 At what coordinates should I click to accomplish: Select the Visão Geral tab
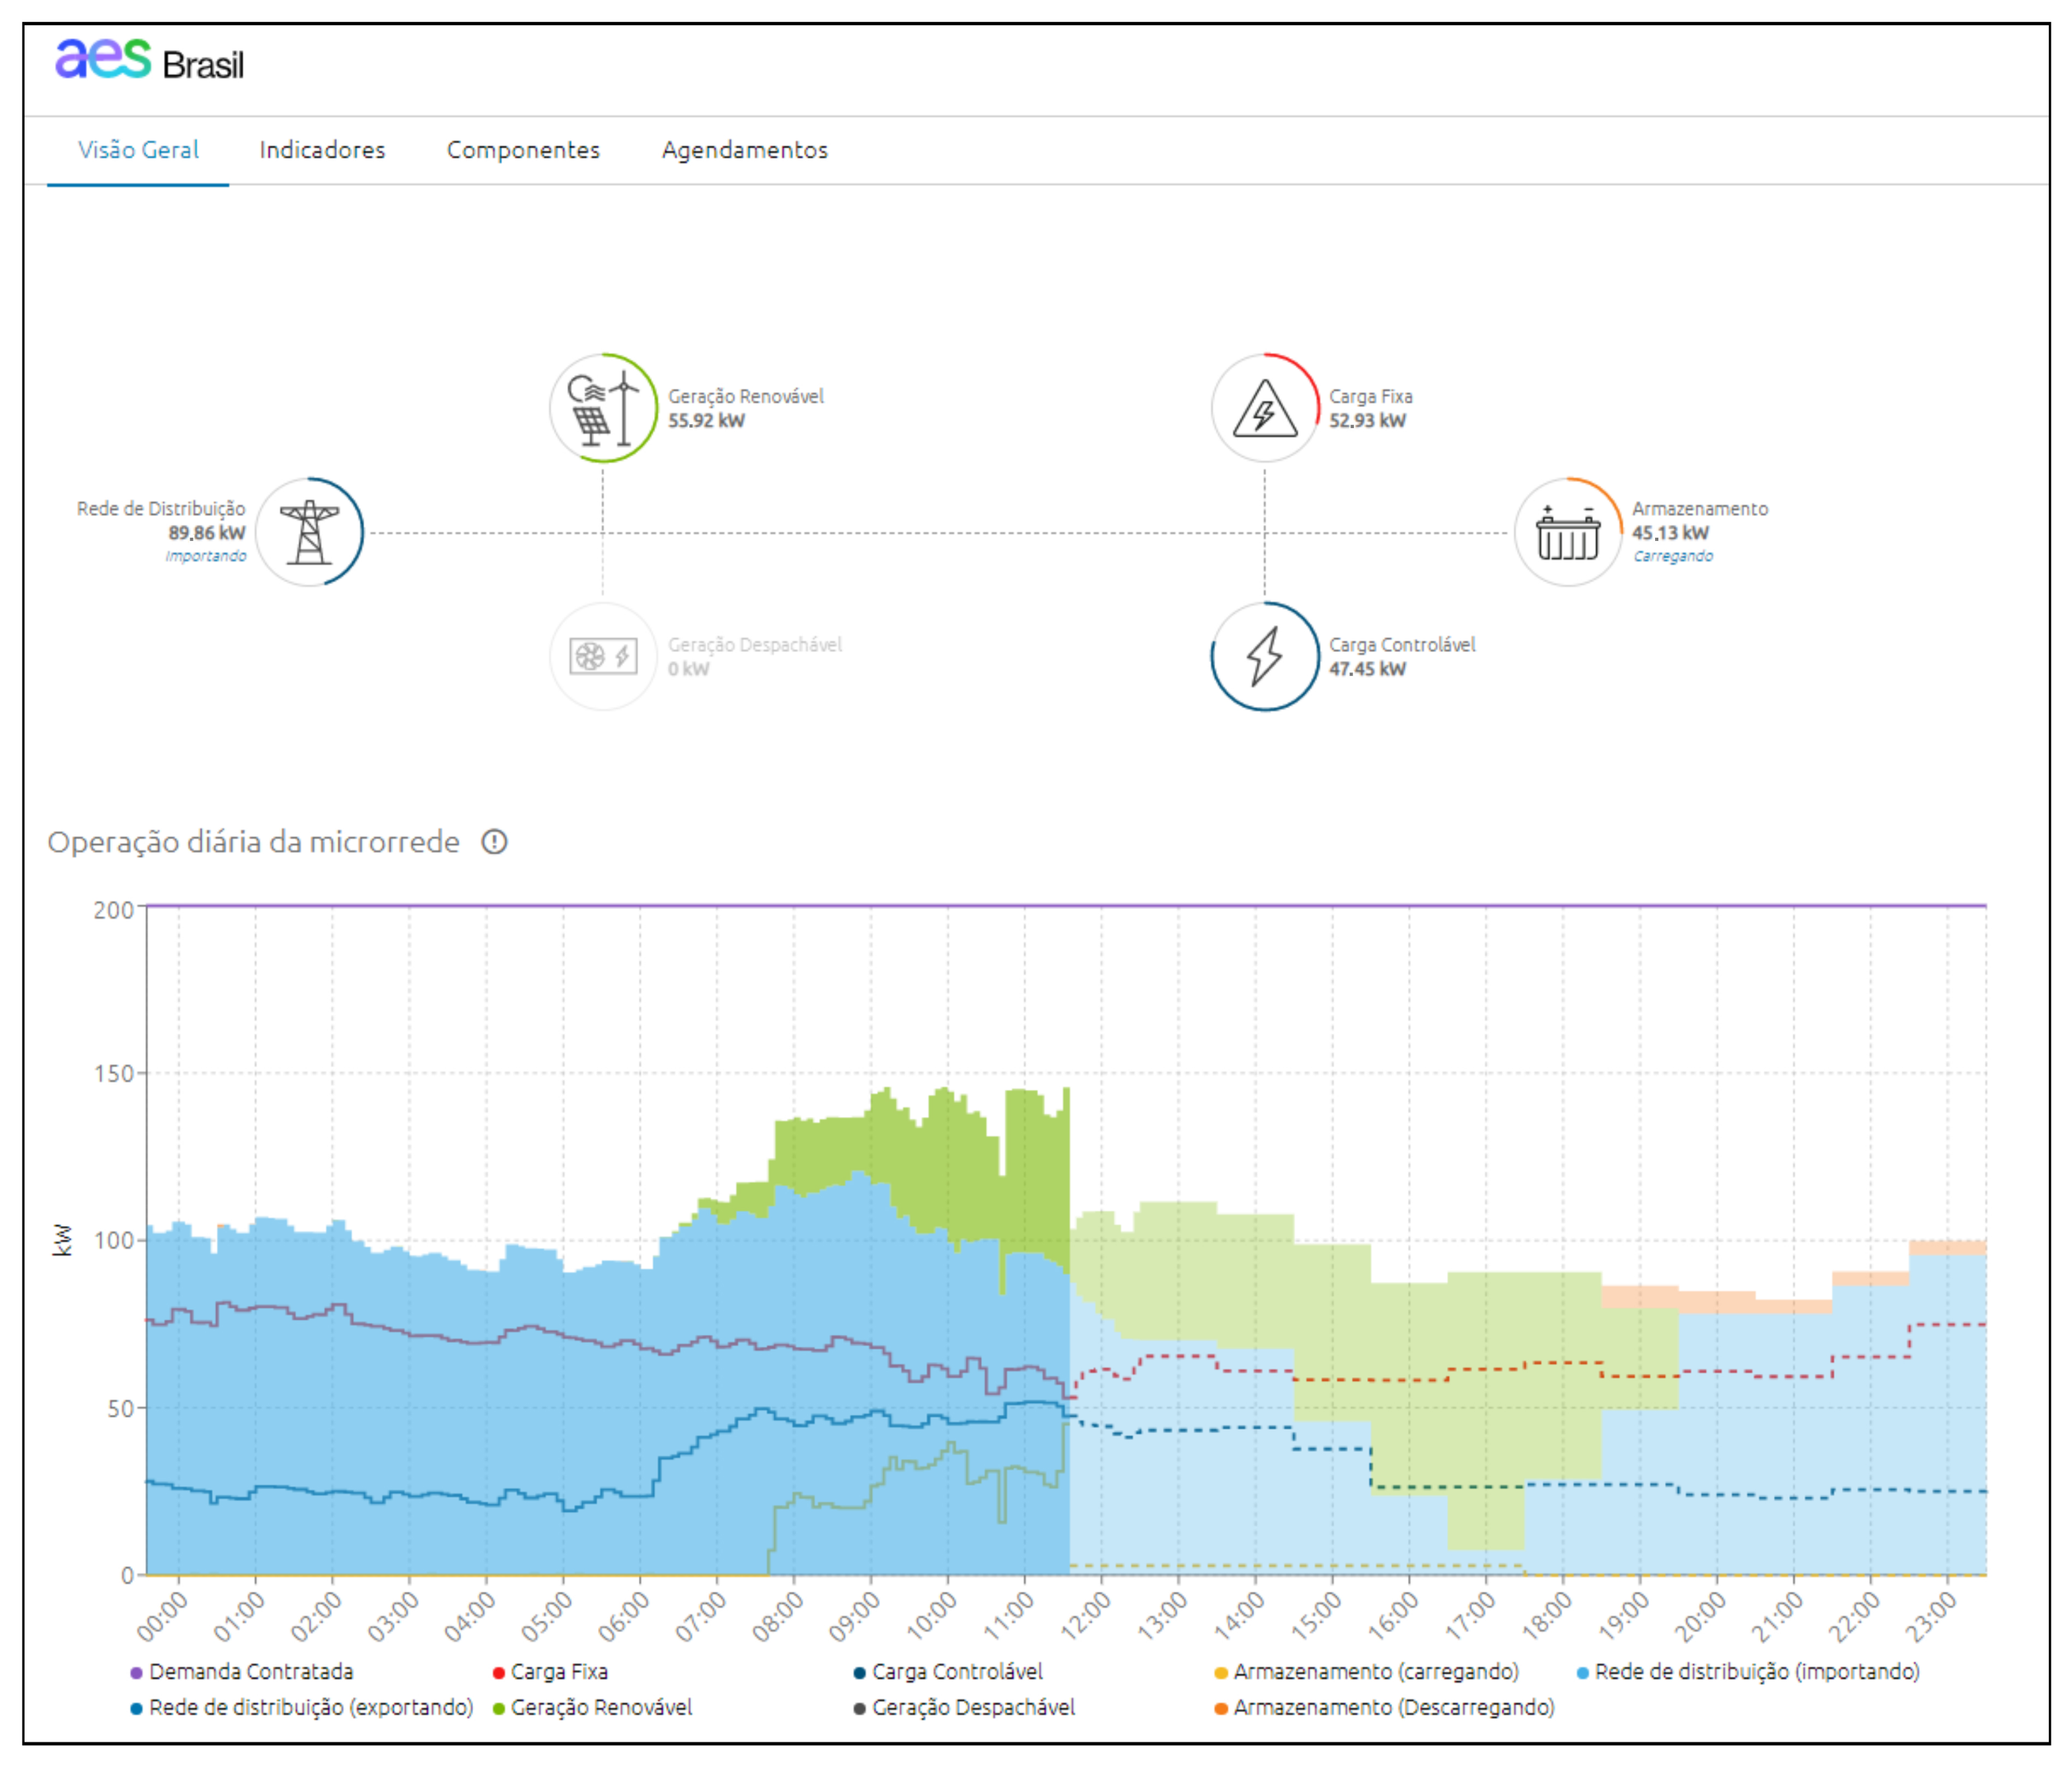coord(138,150)
